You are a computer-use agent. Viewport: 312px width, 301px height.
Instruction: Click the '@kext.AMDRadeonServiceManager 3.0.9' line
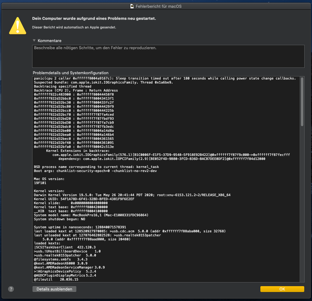tap(69, 267)
